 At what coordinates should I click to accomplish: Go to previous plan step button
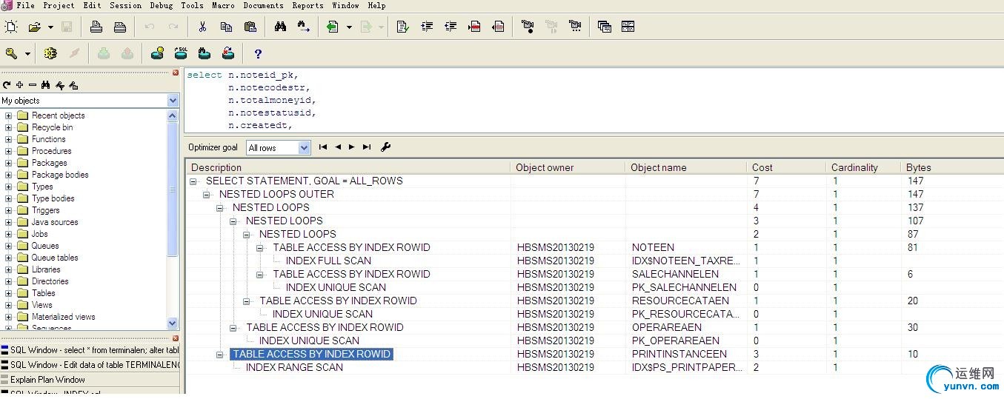pos(338,147)
